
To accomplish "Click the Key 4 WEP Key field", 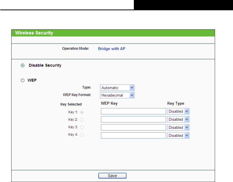I will pyautogui.click(x=133, y=135).
